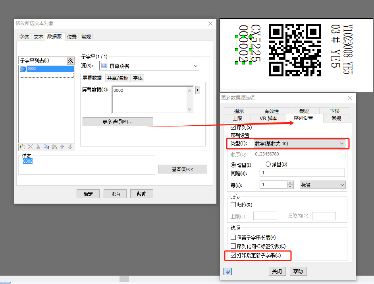The width and height of the screenshot is (374, 284).
Task: Select the 屏幕数据 sub-tab
Action: pos(92,78)
